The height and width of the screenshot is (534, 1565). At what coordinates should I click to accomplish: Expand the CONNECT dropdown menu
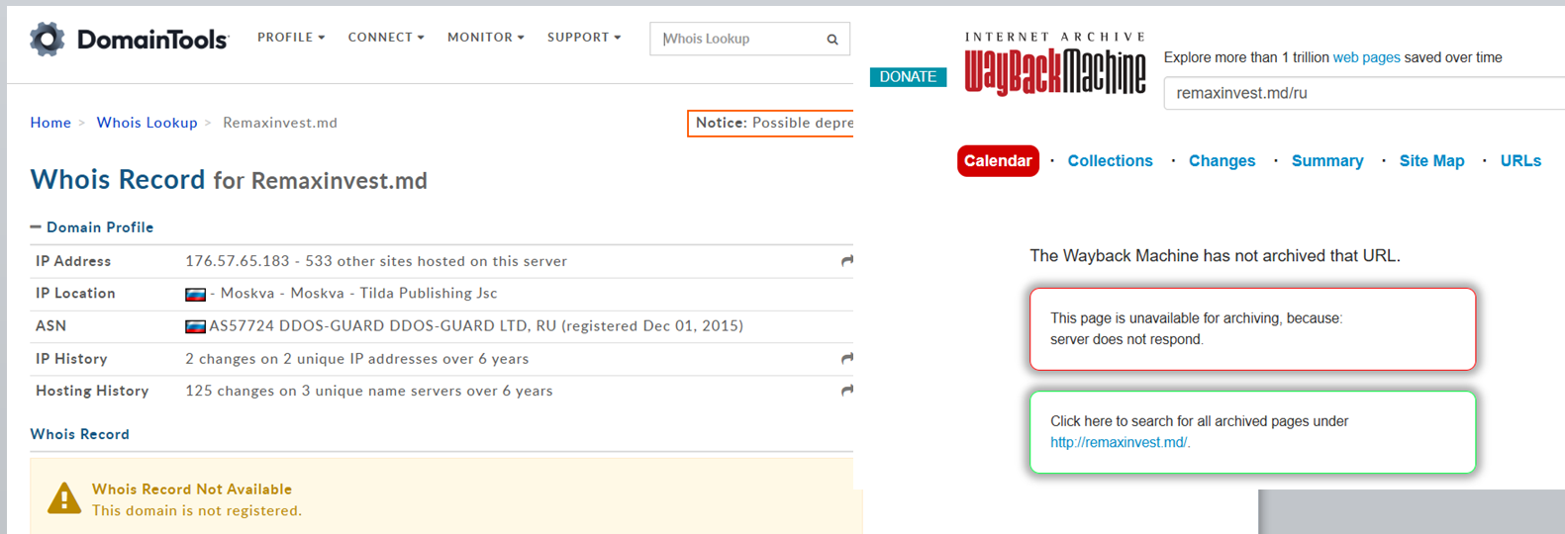(x=386, y=38)
